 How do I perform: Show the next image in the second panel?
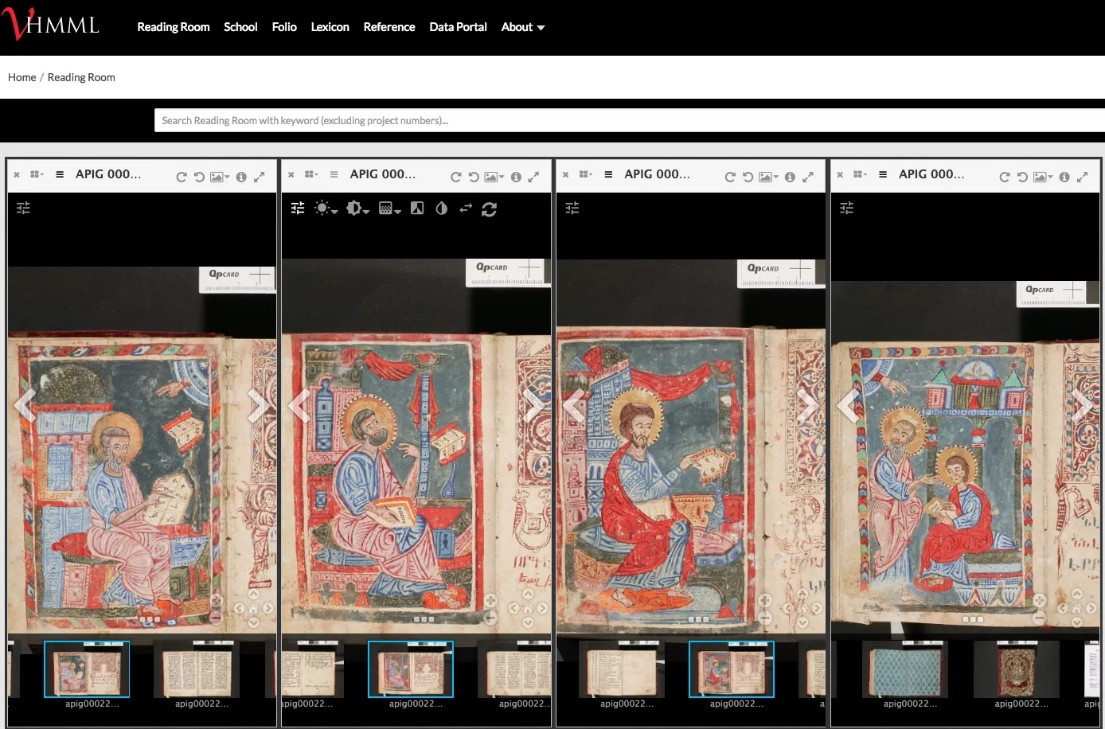pos(533,405)
